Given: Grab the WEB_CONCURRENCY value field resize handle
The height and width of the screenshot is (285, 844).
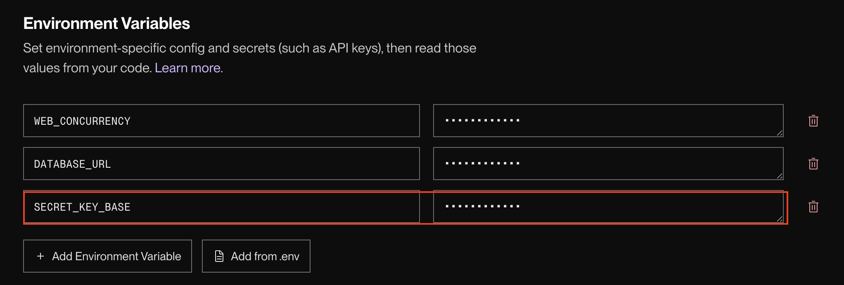Looking at the screenshot, I should click(779, 133).
